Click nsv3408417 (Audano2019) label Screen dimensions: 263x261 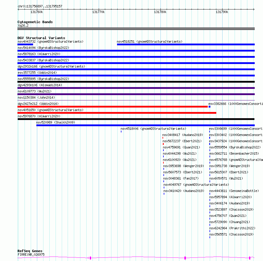[183, 135]
